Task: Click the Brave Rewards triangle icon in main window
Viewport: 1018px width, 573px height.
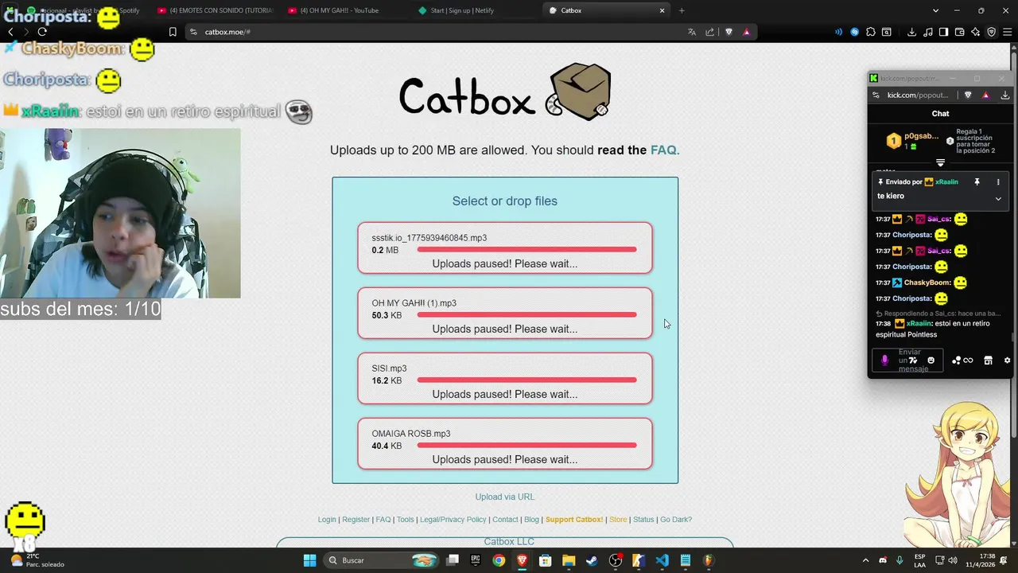Action: point(747,32)
